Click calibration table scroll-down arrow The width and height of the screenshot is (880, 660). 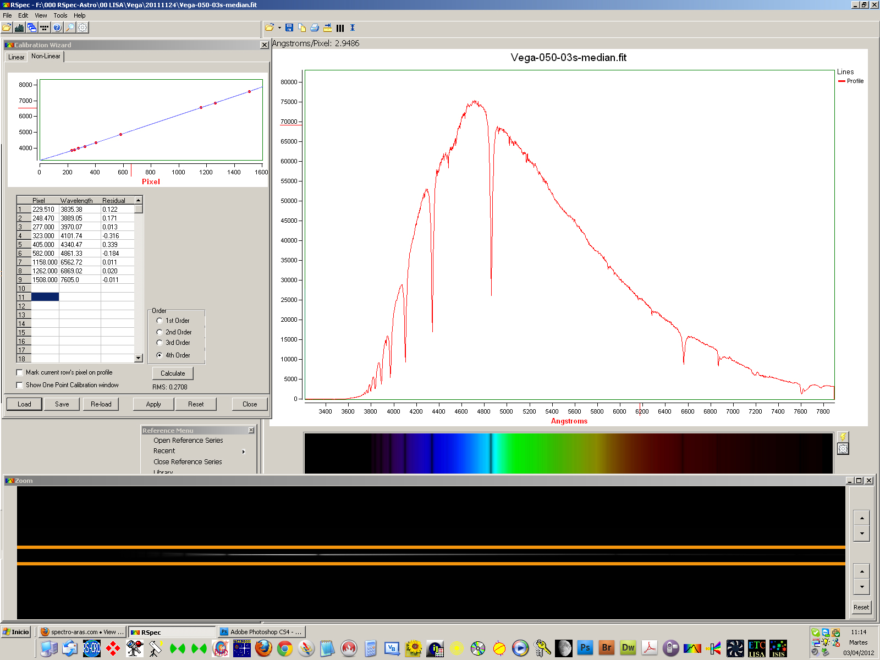point(138,358)
